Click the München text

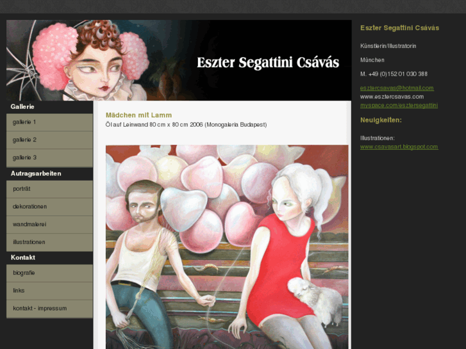pyautogui.click(x=372, y=60)
